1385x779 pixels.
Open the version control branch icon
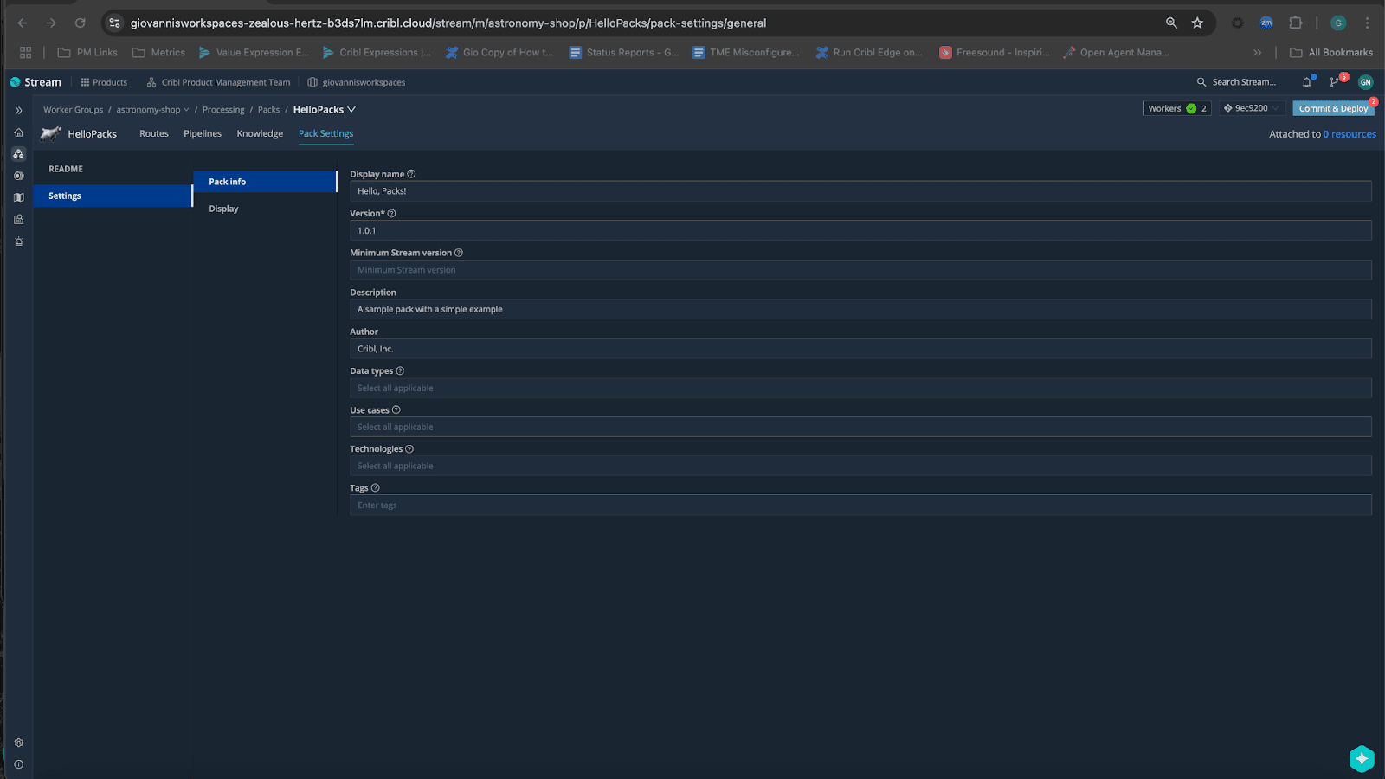pyautogui.click(x=1334, y=82)
